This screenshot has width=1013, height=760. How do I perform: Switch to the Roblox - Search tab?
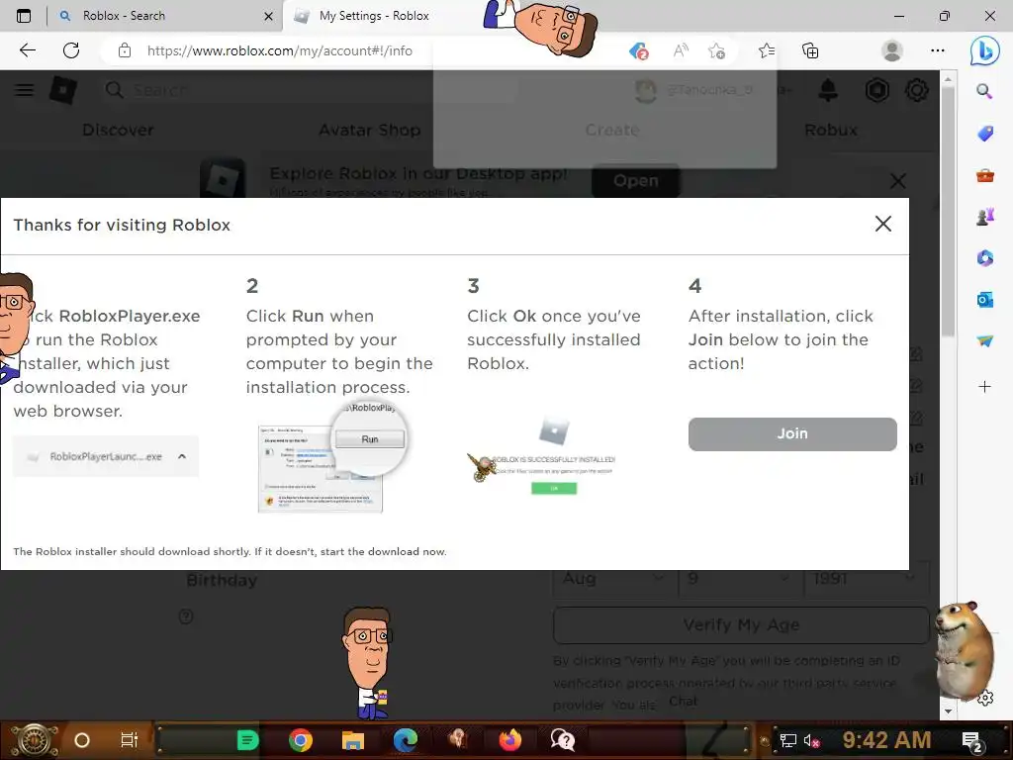point(124,16)
